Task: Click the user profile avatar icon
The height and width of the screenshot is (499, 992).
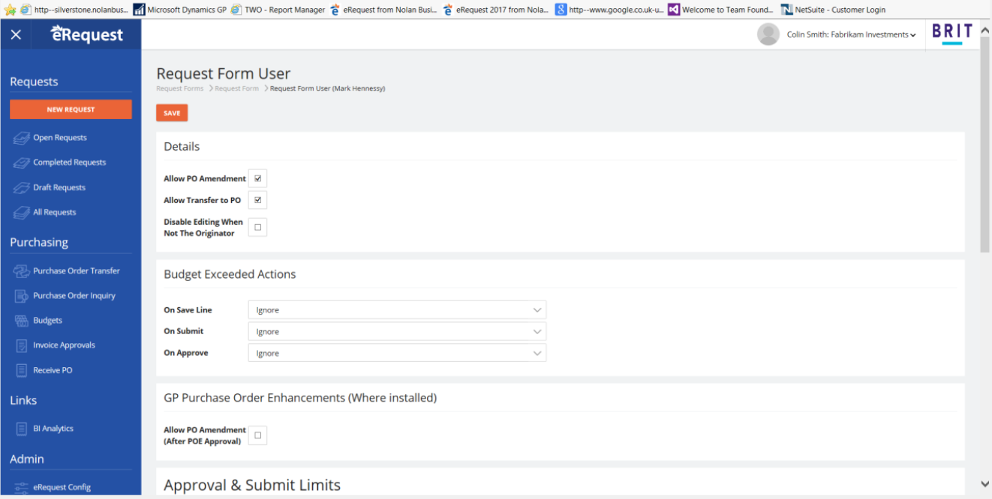Action: coord(768,34)
